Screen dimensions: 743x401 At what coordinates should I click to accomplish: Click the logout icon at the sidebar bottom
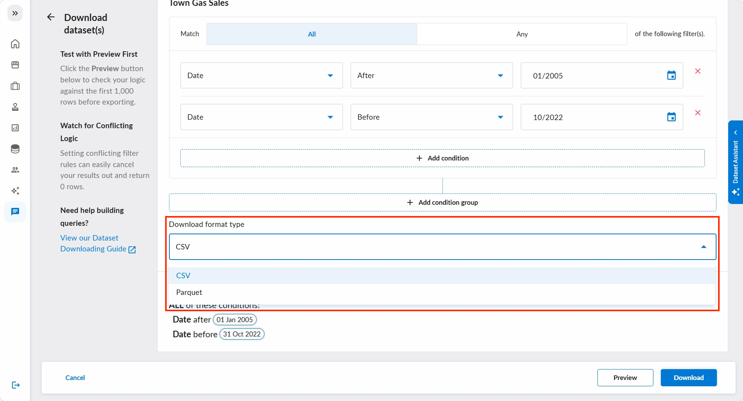pyautogui.click(x=16, y=385)
